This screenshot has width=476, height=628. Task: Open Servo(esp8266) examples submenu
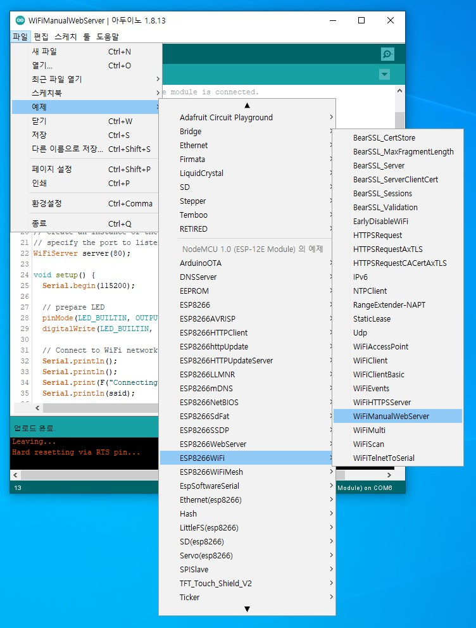click(x=247, y=555)
